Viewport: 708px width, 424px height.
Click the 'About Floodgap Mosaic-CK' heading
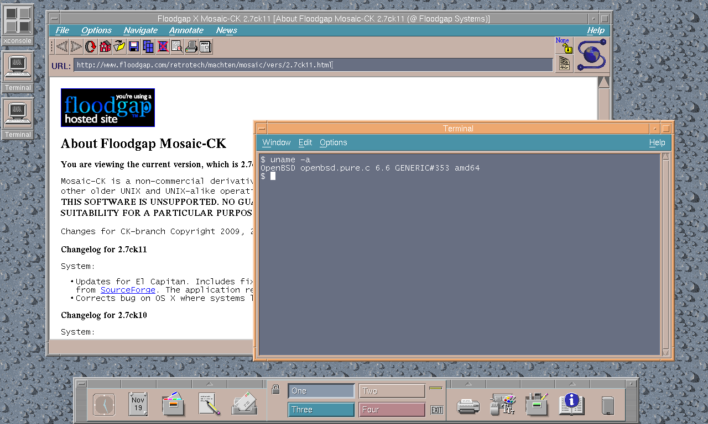tap(144, 144)
